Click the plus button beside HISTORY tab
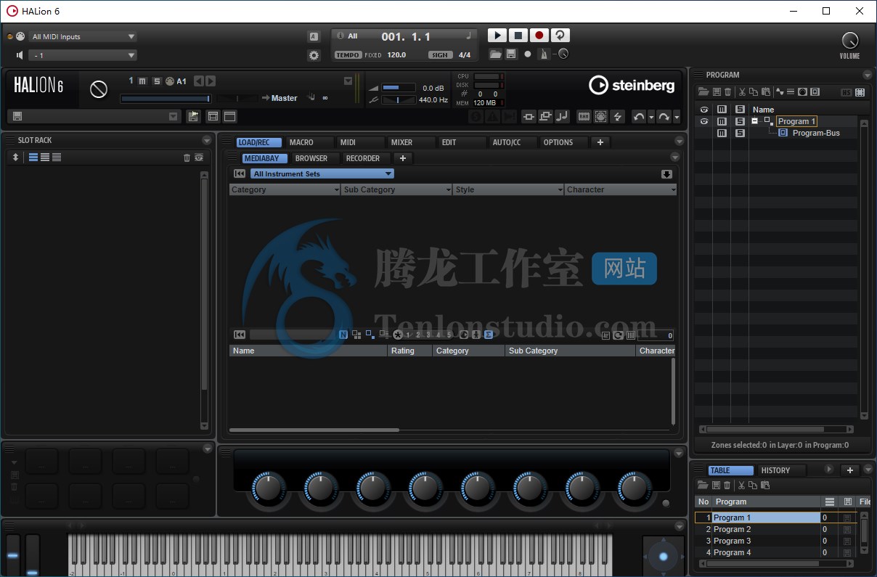Image resolution: width=877 pixels, height=577 pixels. [x=849, y=470]
